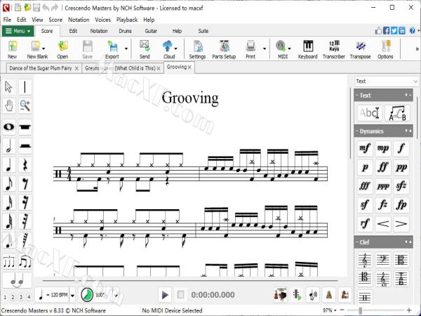The height and width of the screenshot is (316, 421).
Task: Expand the Export dropdown arrow
Action: tap(126, 48)
